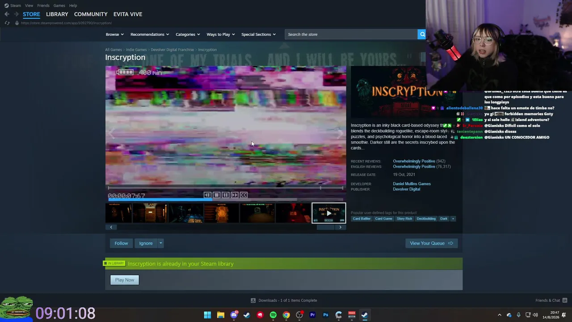This screenshot has width=572, height=322.
Task: Show hidden system tray icons
Action: coord(500,315)
